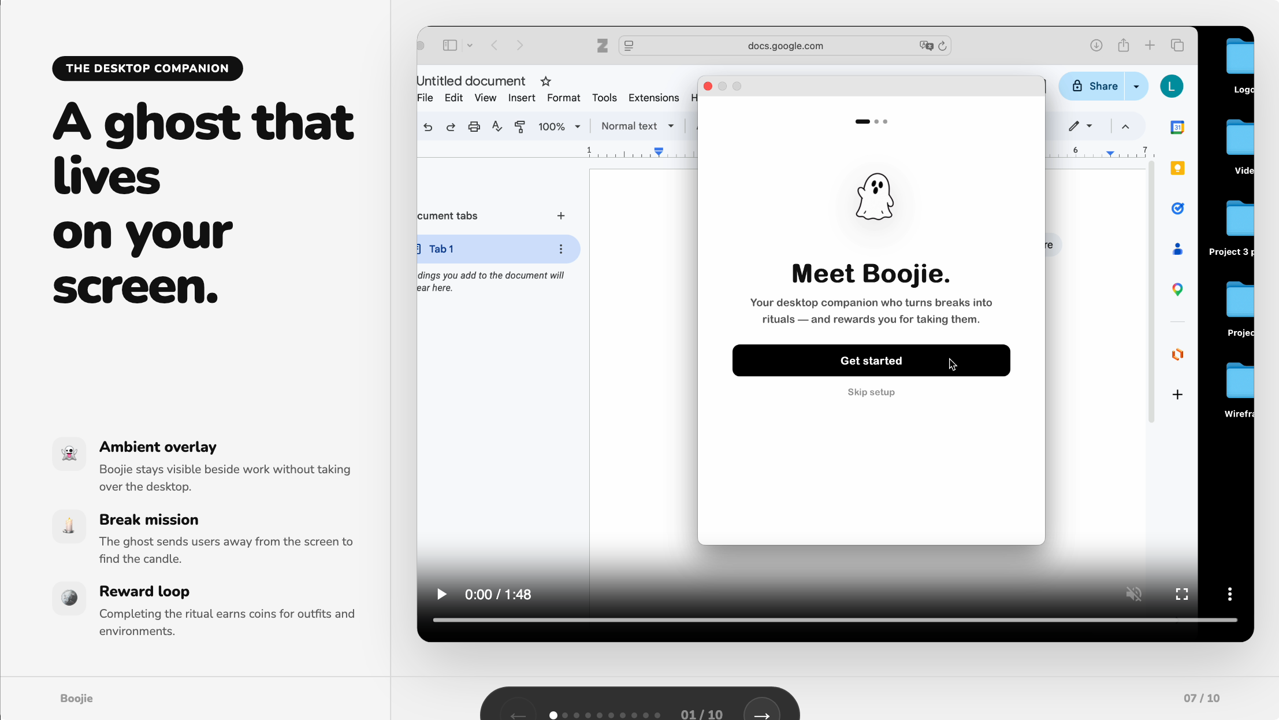Click the 'Ambient overlay' heading text

pos(158,447)
